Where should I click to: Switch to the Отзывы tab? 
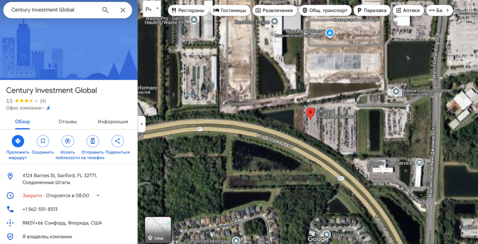(x=68, y=122)
